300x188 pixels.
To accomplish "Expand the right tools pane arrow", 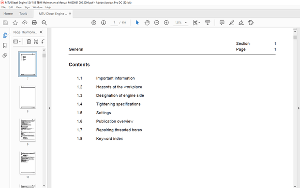I will (299, 108).
